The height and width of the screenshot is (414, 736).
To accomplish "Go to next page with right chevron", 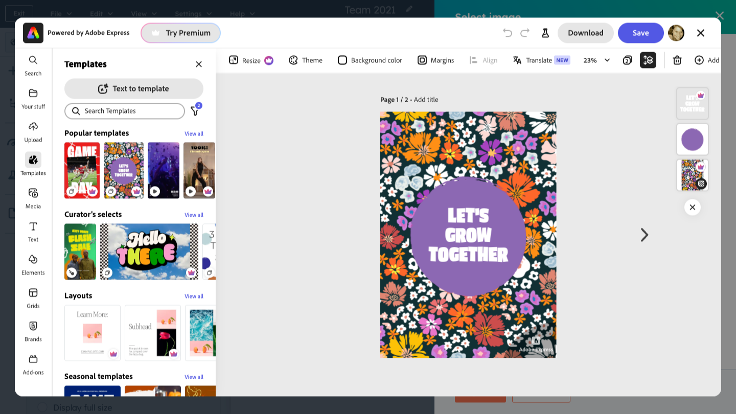I will [645, 235].
